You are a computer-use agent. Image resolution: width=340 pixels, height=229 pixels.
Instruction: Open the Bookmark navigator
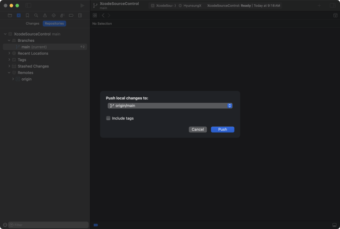click(x=27, y=15)
